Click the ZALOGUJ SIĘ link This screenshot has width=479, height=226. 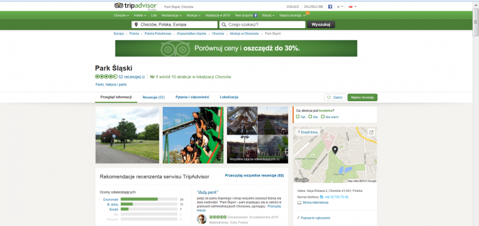313,7
